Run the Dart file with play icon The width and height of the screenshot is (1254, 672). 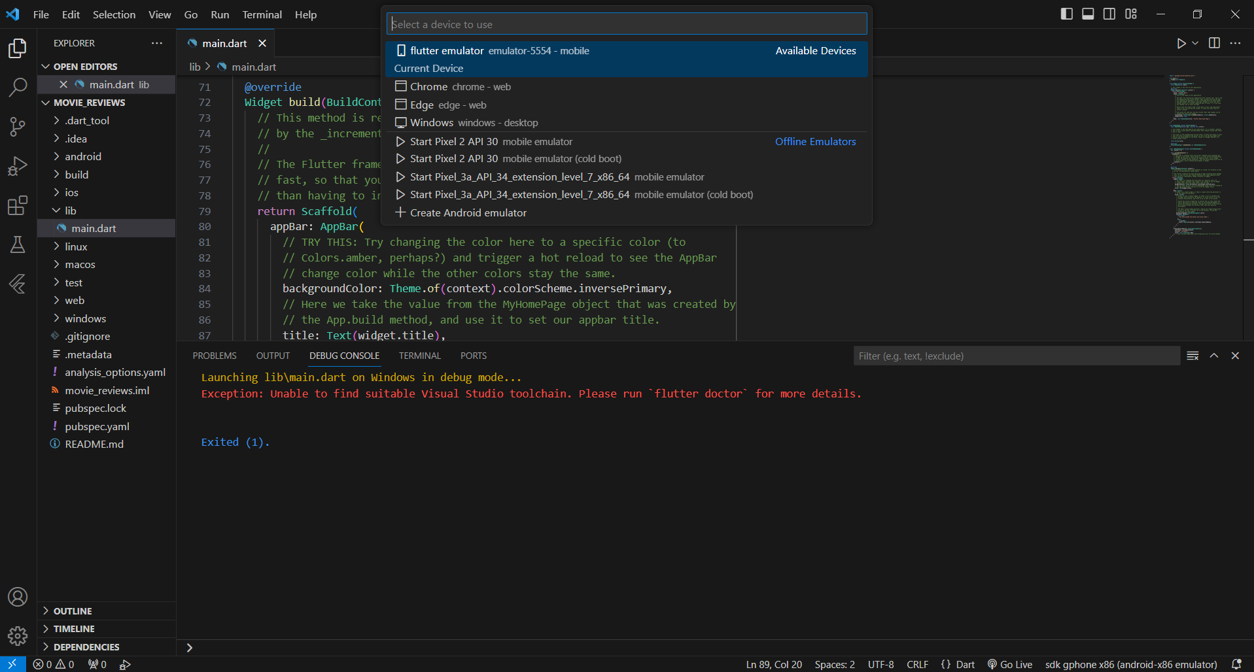[1181, 43]
